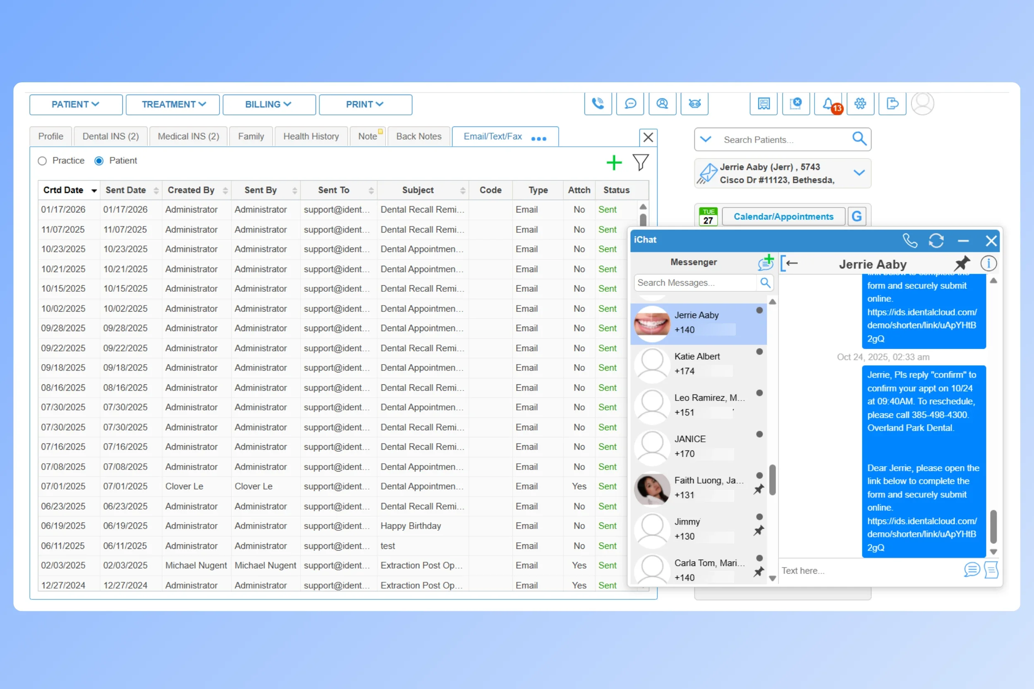
Task: Open the settings gear icon
Action: [860, 104]
